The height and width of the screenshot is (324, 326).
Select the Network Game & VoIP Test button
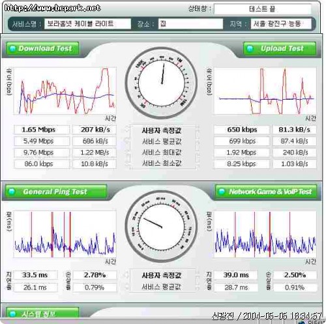pyautogui.click(x=266, y=192)
